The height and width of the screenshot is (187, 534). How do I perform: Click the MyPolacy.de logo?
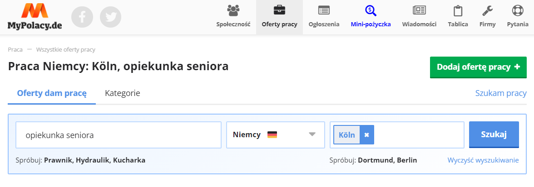coord(35,17)
